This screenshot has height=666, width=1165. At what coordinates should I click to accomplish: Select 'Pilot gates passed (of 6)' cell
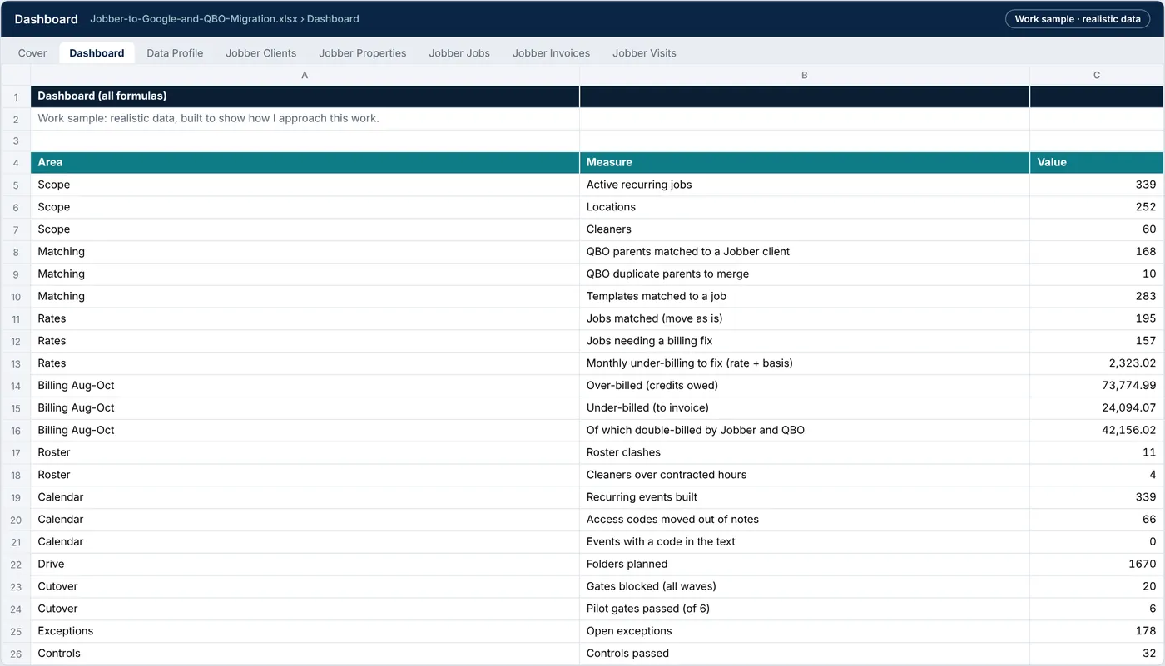coord(804,609)
